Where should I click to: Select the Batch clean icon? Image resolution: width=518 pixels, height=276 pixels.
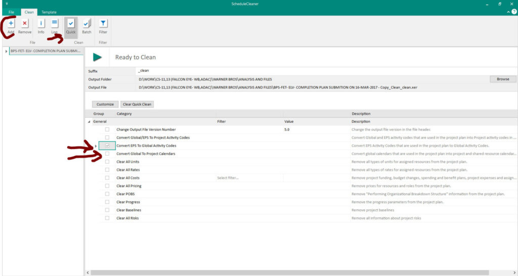87,23
